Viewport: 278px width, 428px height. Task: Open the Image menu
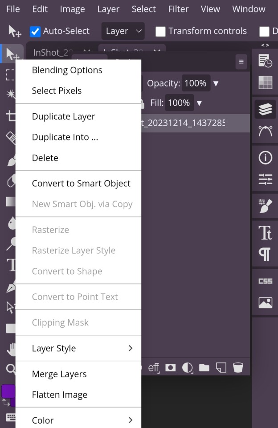[72, 9]
